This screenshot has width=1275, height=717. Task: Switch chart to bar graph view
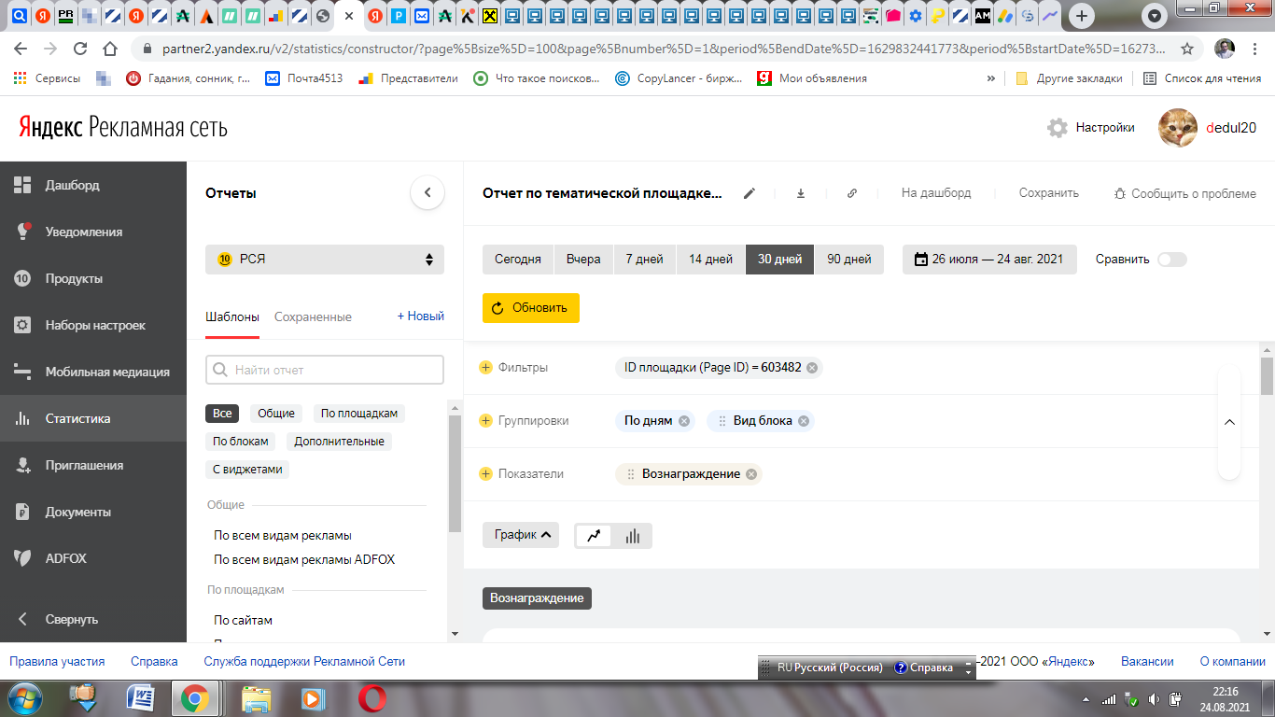(633, 536)
